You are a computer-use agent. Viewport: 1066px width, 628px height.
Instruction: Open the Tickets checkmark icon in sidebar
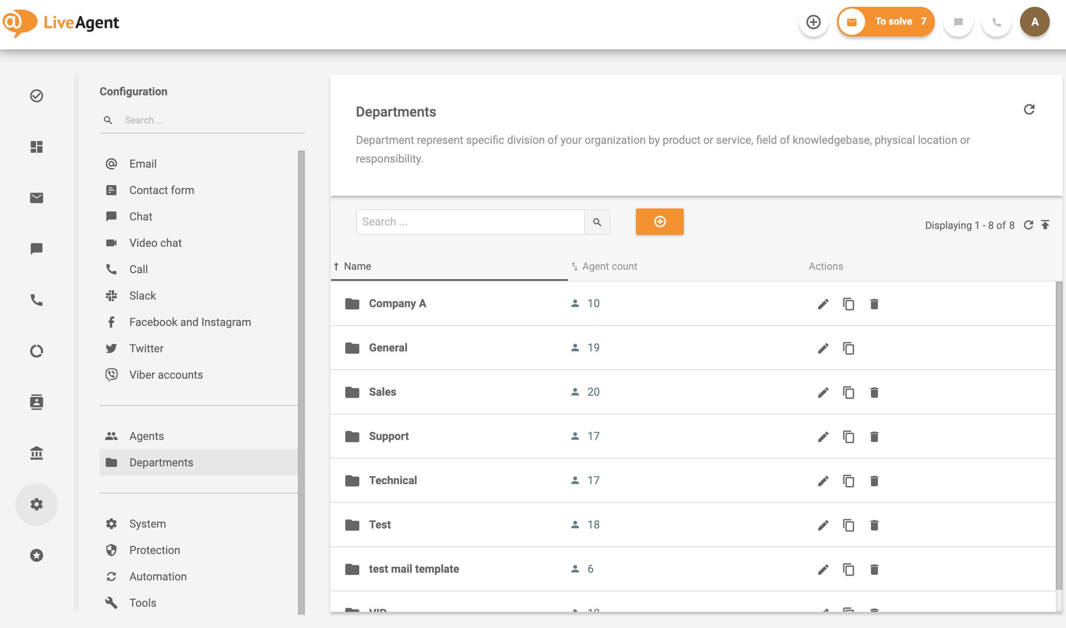[36, 96]
